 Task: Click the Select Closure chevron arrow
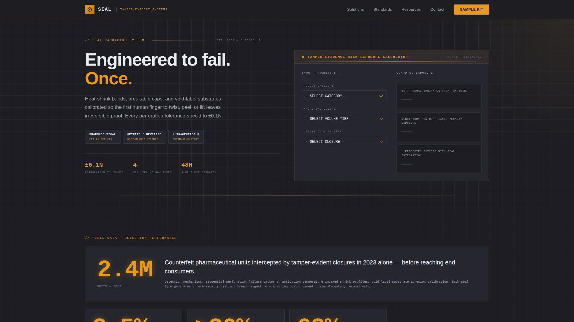(381, 142)
